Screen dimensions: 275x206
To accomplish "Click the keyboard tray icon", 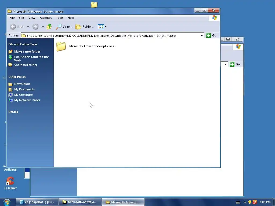I will pyautogui.click(x=238, y=202).
